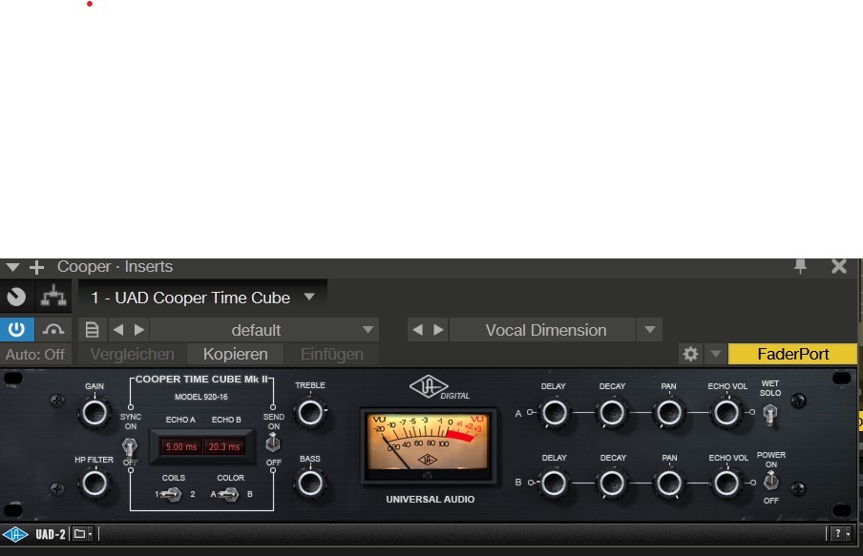Open the UAD-2 help question mark menu
The image size is (863, 556).
tap(842, 533)
